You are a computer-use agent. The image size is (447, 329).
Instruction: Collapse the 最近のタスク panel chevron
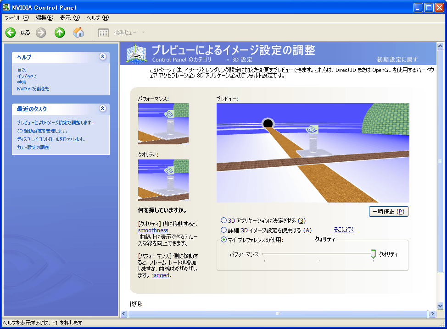pyautogui.click(x=103, y=109)
